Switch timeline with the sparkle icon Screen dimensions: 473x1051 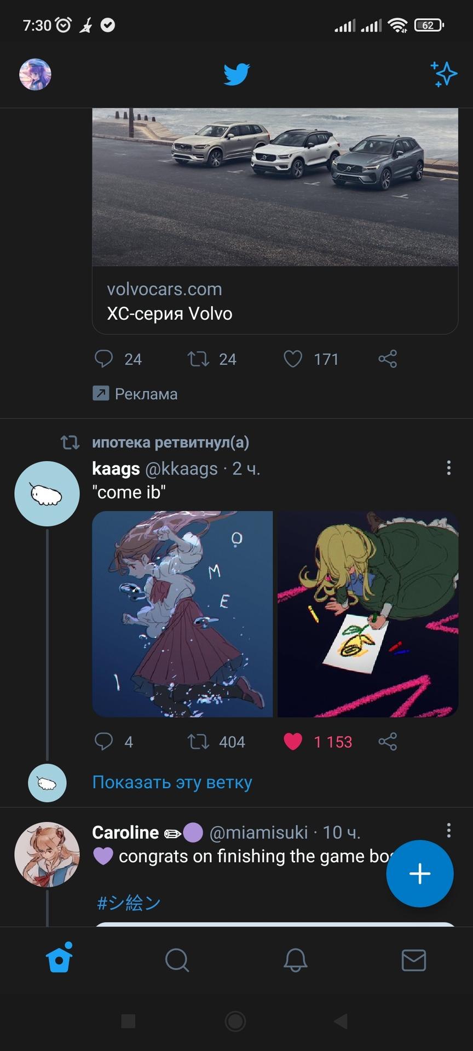pyautogui.click(x=443, y=74)
